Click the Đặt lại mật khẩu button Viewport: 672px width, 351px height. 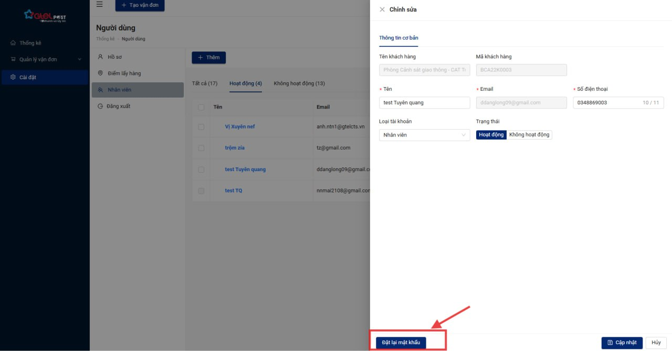pos(401,343)
